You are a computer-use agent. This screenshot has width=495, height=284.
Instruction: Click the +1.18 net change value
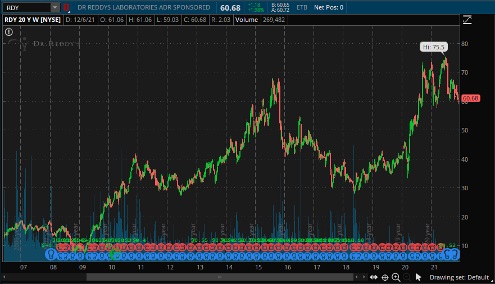click(x=254, y=4)
